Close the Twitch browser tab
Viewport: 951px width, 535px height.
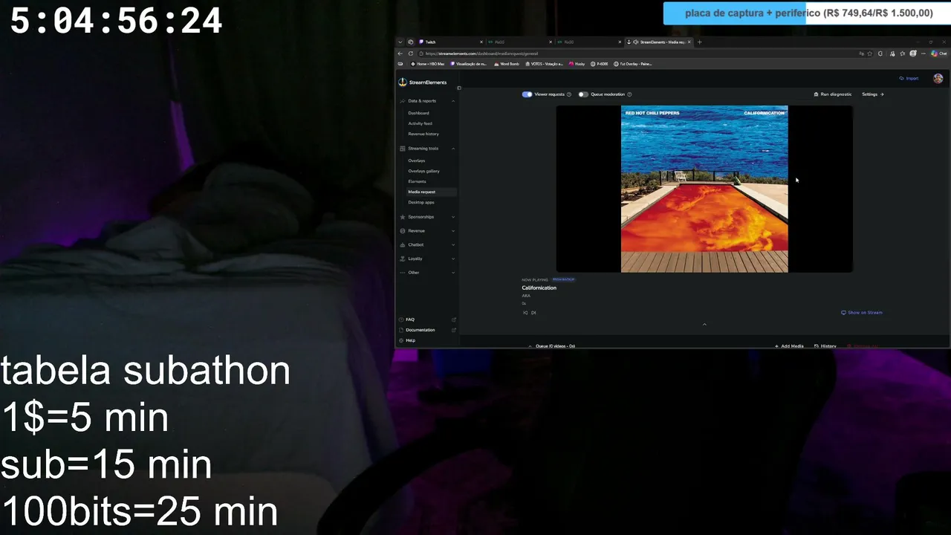(481, 42)
